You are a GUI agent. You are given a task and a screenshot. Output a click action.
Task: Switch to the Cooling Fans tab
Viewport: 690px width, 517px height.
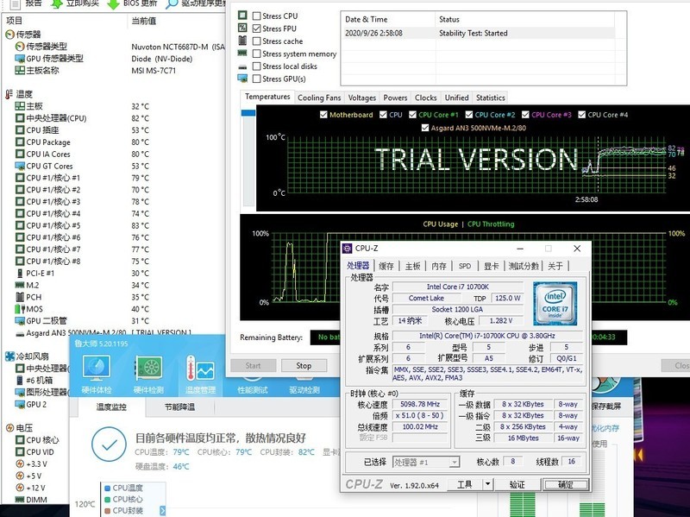pyautogui.click(x=319, y=98)
